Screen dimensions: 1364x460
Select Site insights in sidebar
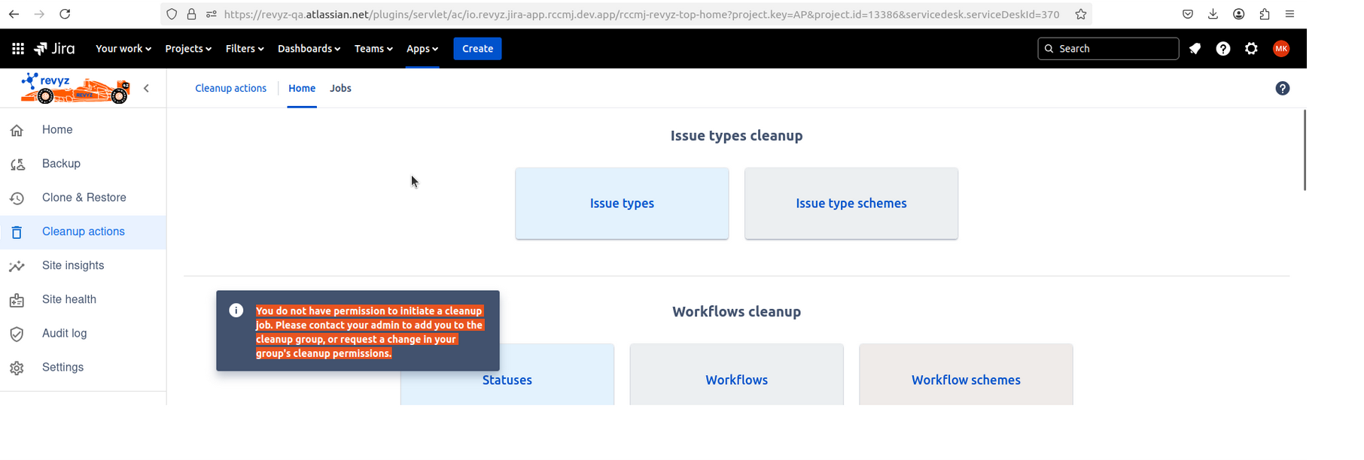73,266
